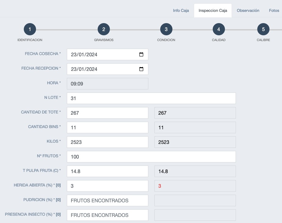This screenshot has width=282, height=223.
Task: Edit the Kilos input field
Action: 107,142
